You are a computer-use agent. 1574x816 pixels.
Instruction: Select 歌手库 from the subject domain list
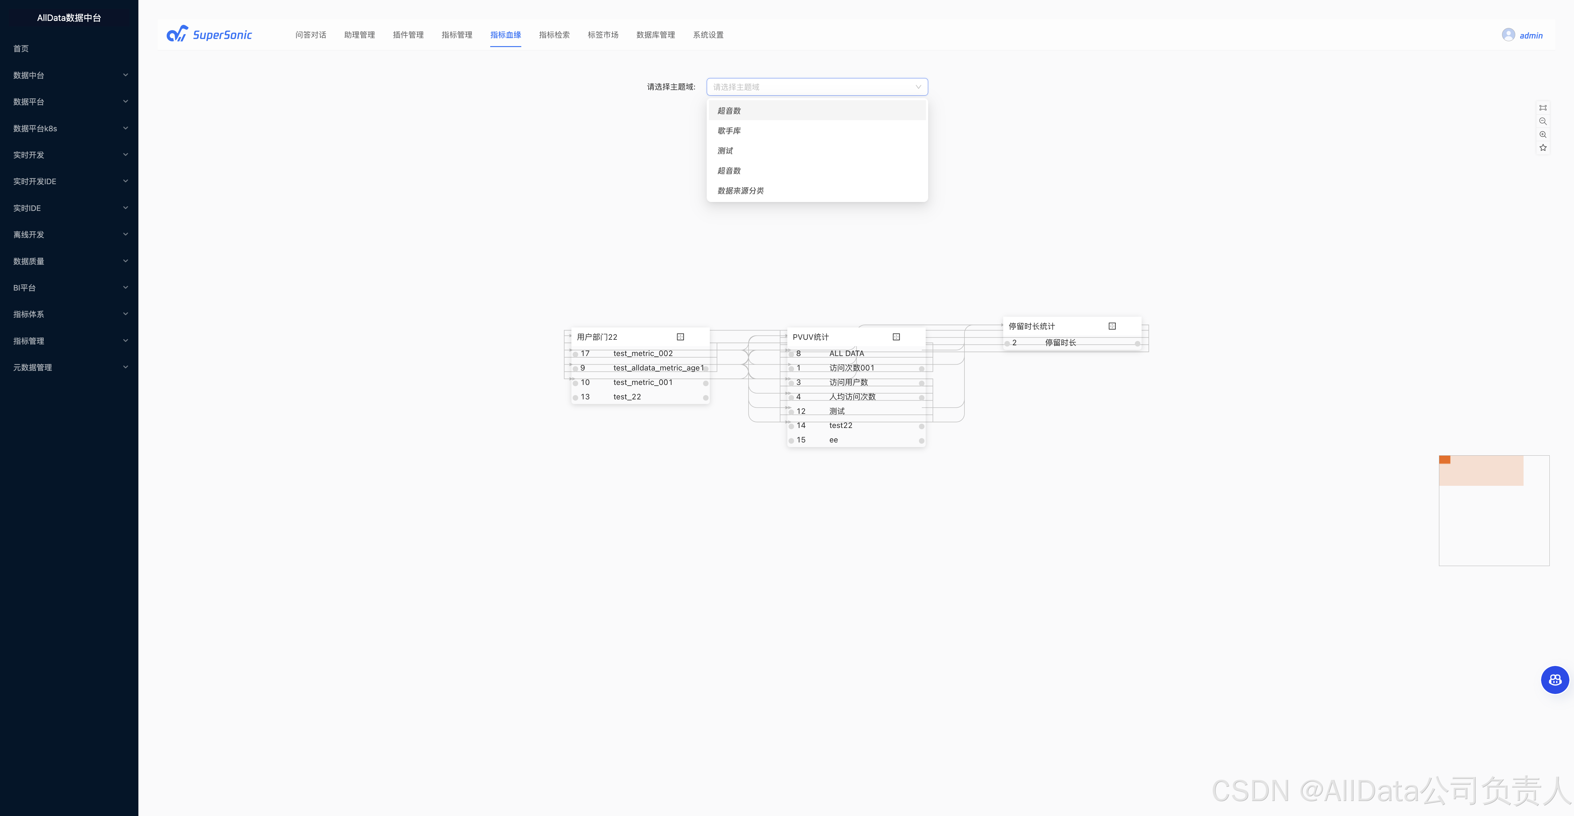pos(729,131)
